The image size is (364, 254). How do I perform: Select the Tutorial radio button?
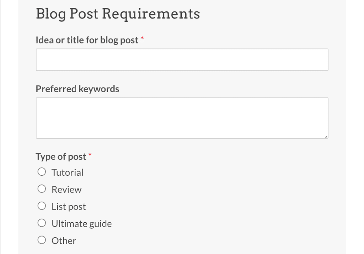click(42, 171)
